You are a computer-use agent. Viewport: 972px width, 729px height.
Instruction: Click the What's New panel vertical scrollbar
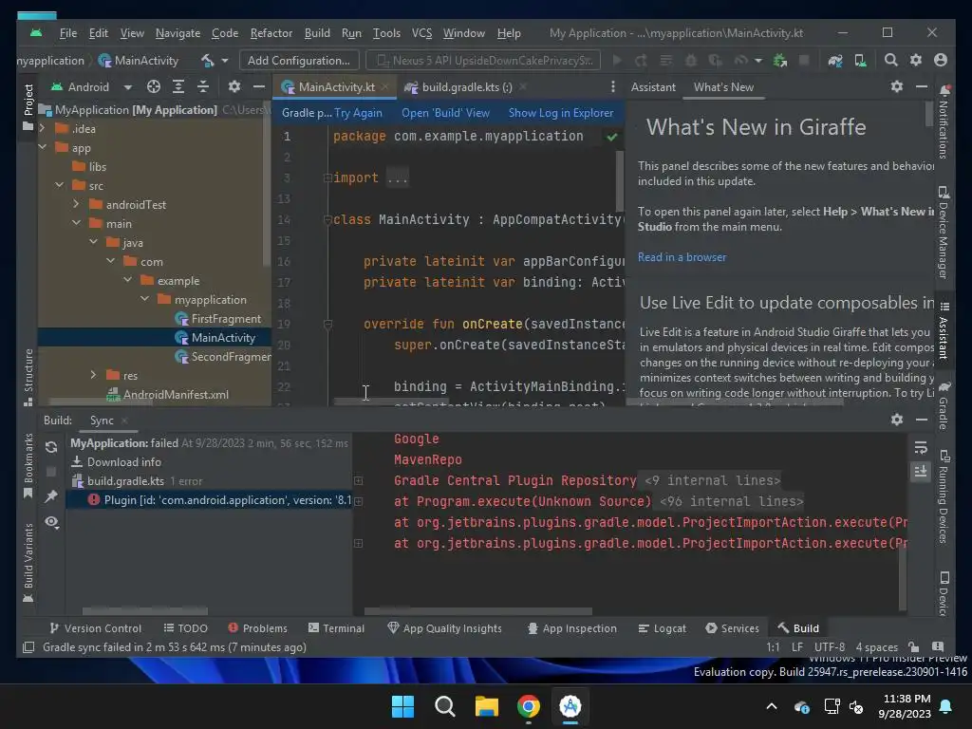point(929,114)
